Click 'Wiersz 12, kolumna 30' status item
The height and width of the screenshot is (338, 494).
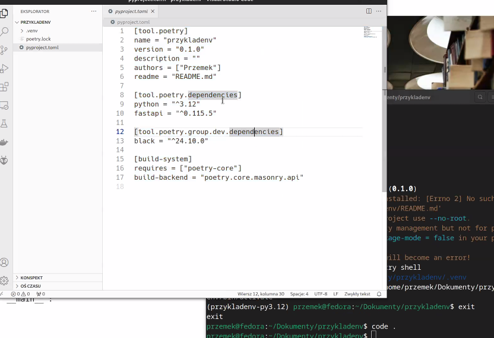[261, 294]
